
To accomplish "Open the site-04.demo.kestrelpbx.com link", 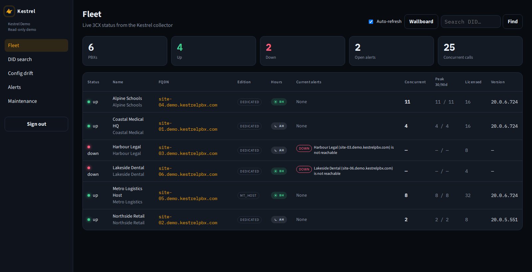I will (188, 102).
